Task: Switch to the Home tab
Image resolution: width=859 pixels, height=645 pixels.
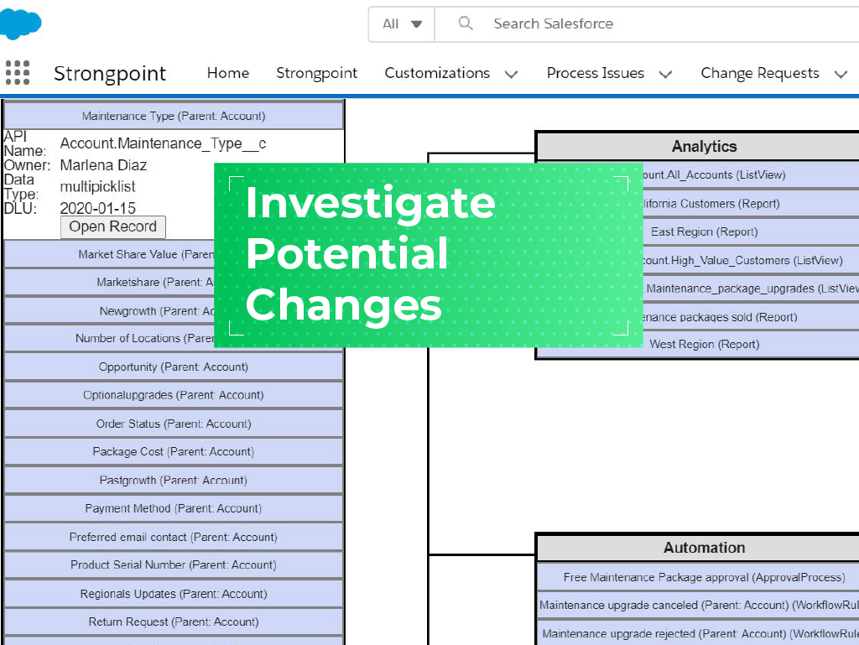Action: (227, 74)
